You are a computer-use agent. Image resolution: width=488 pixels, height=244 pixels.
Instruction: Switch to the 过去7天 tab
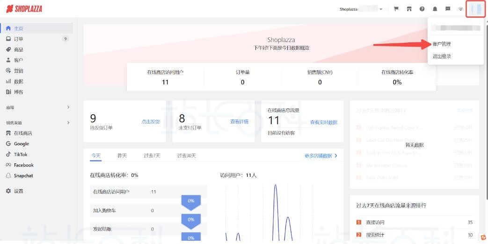click(x=152, y=155)
